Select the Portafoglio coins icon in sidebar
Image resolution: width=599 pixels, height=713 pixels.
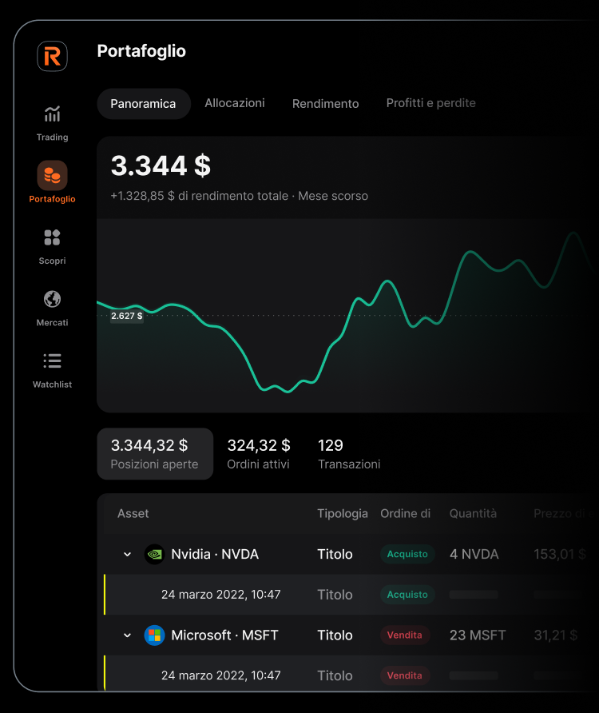[x=52, y=175]
